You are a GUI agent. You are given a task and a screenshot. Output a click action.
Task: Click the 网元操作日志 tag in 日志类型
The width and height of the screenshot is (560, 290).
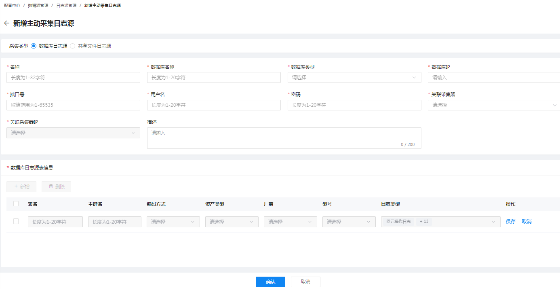[398, 222]
